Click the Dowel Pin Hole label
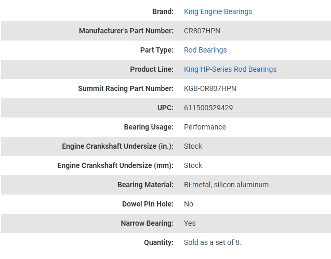Image resolution: width=331 pixels, height=259 pixels. [148, 204]
